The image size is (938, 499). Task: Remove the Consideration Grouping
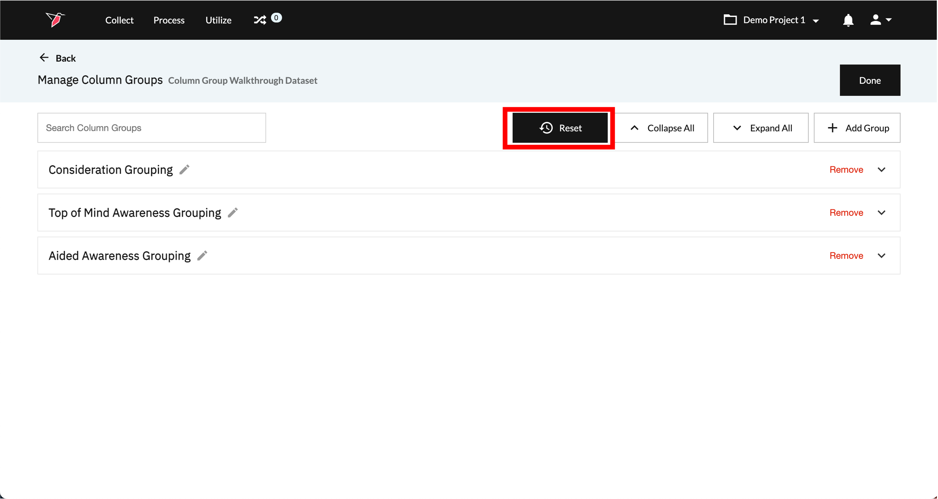point(846,170)
